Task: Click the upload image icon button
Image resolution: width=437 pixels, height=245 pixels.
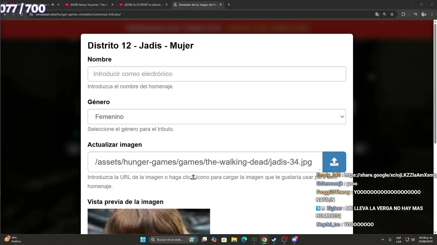Action: 334,162
